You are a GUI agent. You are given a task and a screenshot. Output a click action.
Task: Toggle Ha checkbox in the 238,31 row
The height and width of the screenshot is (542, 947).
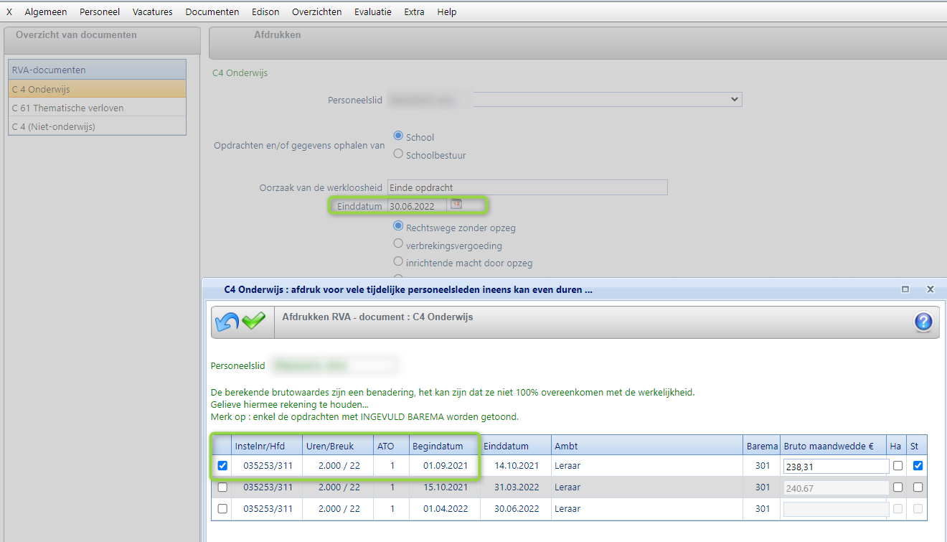pyautogui.click(x=897, y=465)
